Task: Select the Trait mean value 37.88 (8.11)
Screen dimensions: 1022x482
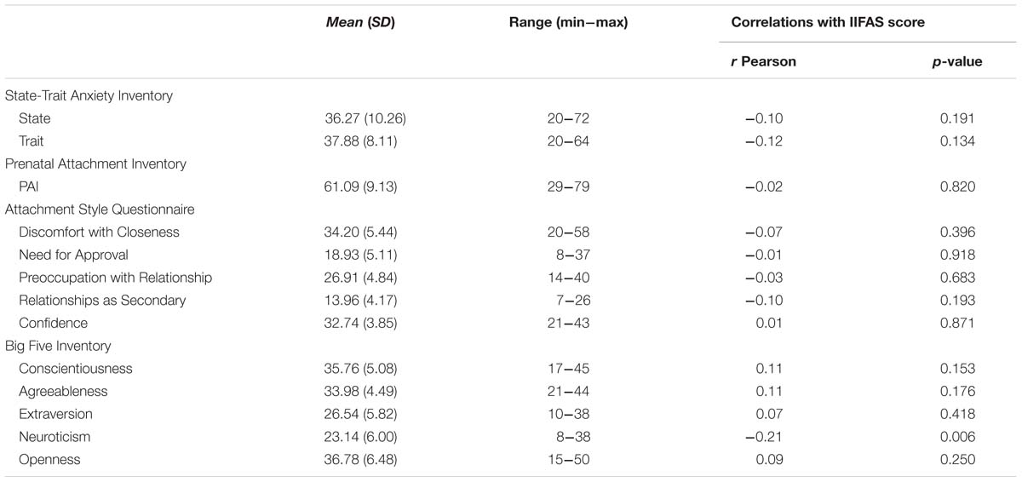Action: click(x=353, y=141)
